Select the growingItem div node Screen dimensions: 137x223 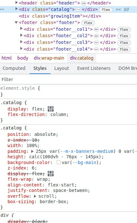(x=60, y=16)
